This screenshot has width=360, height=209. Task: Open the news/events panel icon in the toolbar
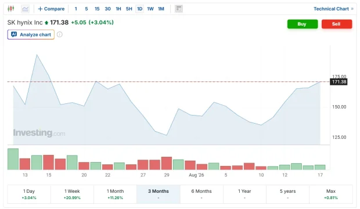[179, 9]
